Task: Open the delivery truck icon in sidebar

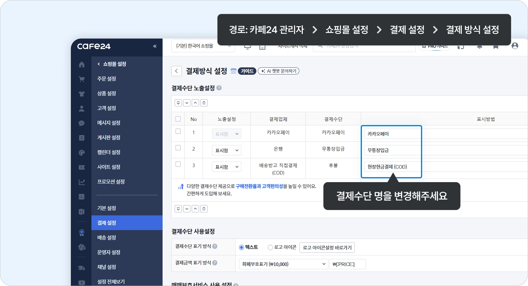Action: (x=82, y=268)
